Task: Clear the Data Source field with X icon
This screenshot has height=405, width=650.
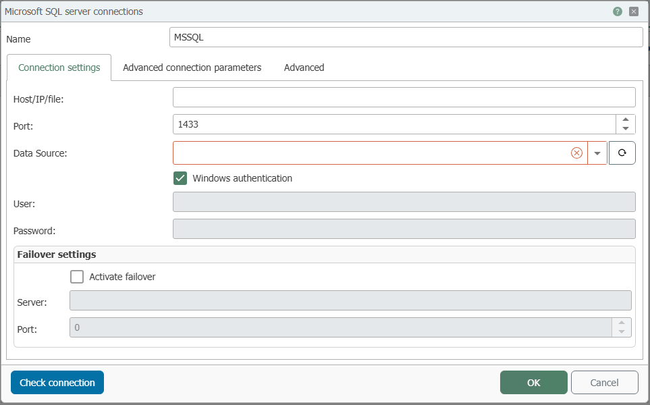Action: 576,153
